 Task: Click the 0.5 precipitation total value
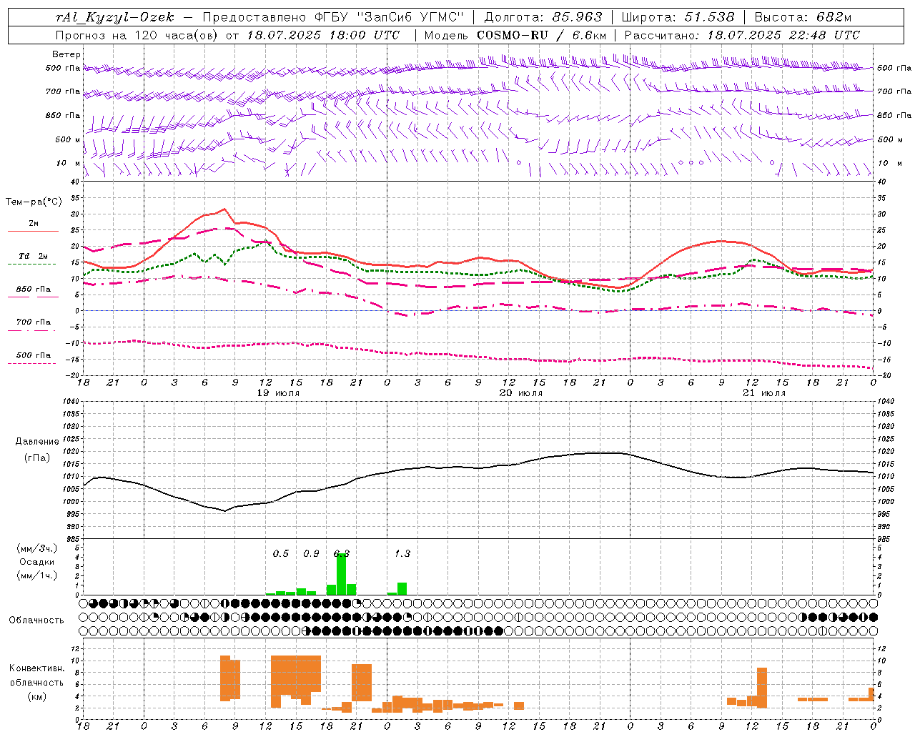pos(281,553)
